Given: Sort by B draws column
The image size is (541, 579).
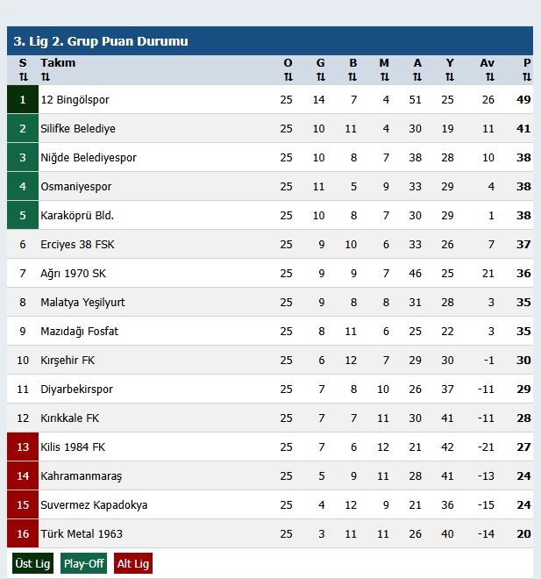Looking at the screenshot, I should (x=352, y=70).
